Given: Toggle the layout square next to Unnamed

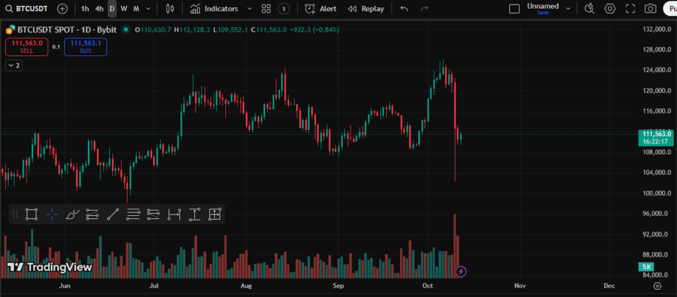Looking at the screenshot, I should 514,9.
